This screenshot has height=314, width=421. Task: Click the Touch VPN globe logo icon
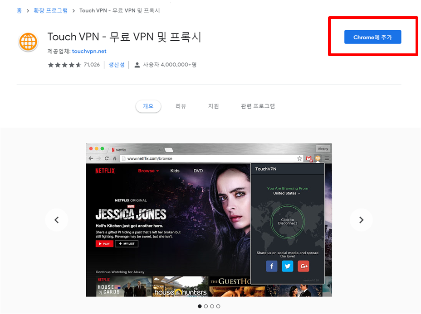click(28, 42)
